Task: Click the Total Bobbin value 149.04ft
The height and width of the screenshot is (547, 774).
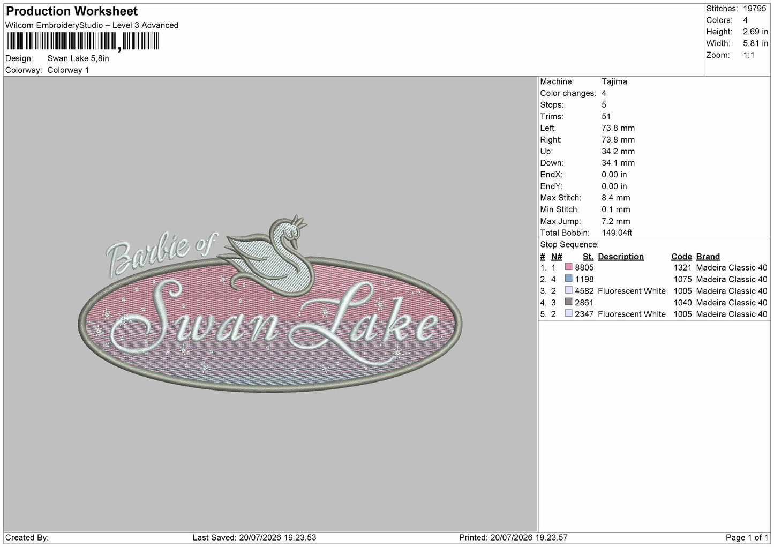Action: [617, 233]
